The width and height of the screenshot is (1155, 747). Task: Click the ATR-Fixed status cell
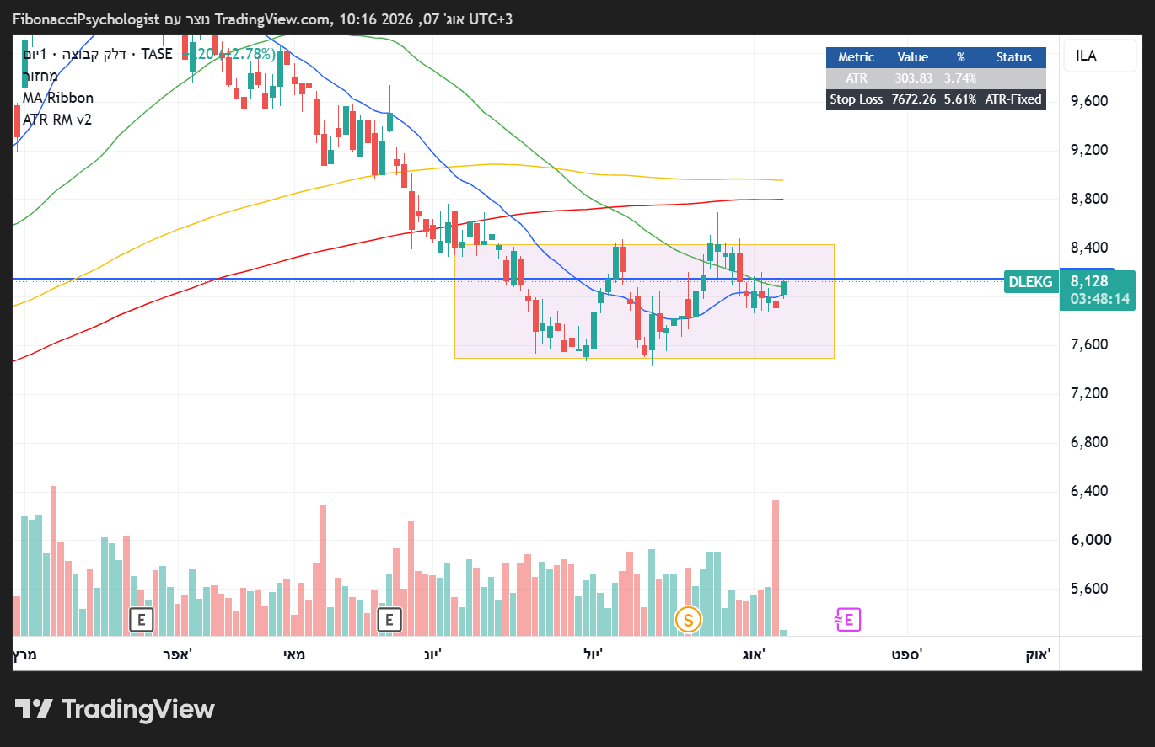[x=1013, y=99]
